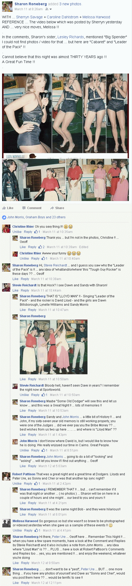The height and width of the screenshot is (586, 132).
Task: Reply to Robert Pattison's Dodgers comment
Action: click(x=28, y=484)
